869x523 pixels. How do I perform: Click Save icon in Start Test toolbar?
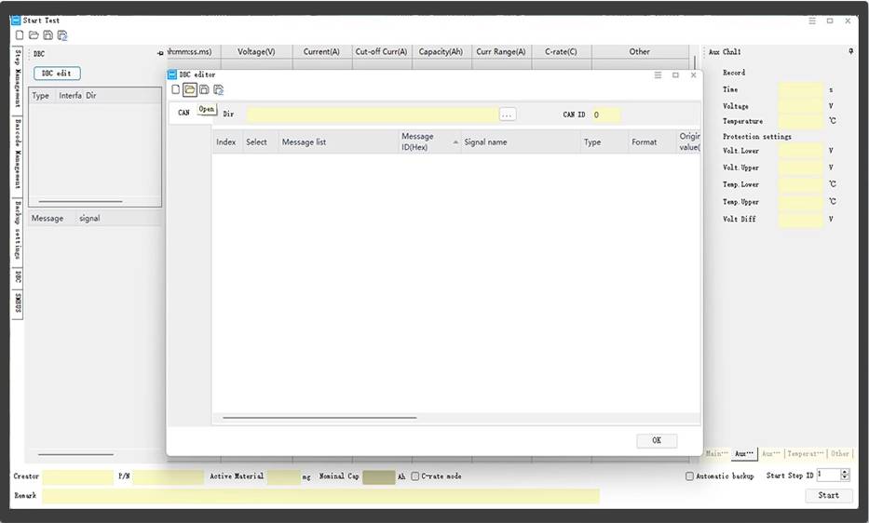[x=48, y=35]
